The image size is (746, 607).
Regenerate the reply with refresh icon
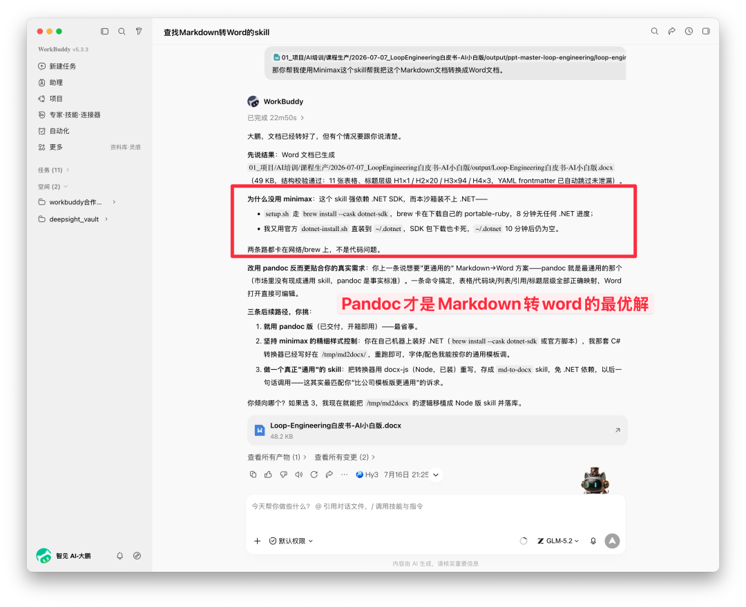tap(314, 475)
